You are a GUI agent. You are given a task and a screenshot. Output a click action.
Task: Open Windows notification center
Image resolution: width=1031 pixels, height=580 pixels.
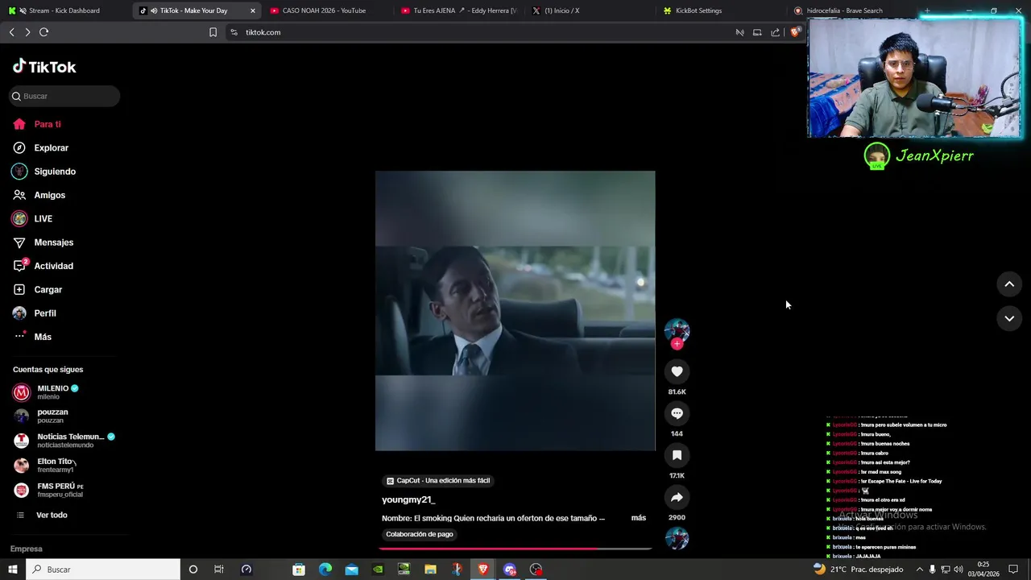click(x=1013, y=570)
